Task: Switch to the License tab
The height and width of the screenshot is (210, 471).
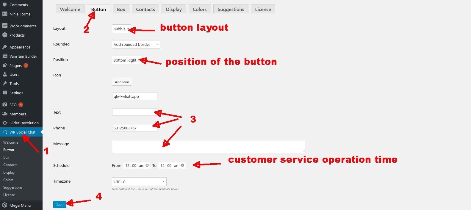Action: [x=263, y=9]
